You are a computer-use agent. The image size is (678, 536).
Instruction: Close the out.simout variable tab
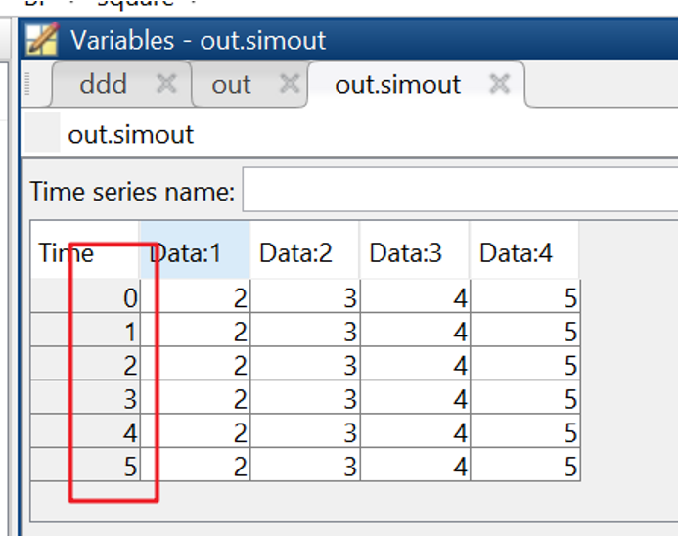pos(500,84)
